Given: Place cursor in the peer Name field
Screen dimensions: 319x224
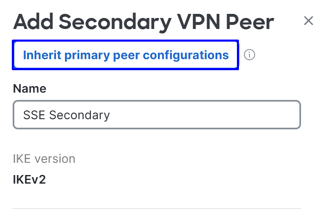Looking at the screenshot, I should (x=157, y=115).
